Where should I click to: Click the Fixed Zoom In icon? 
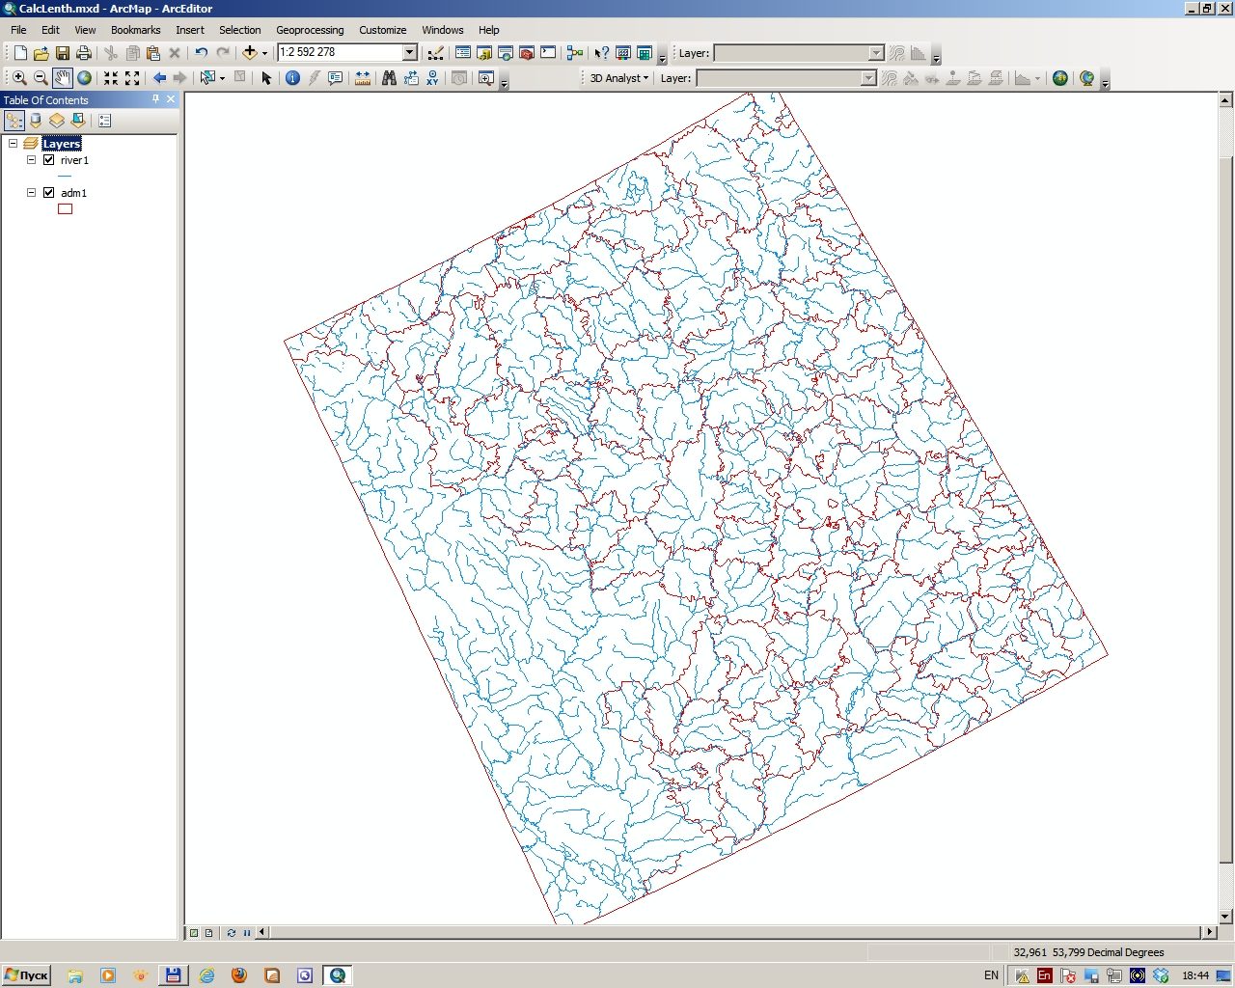coord(111,78)
